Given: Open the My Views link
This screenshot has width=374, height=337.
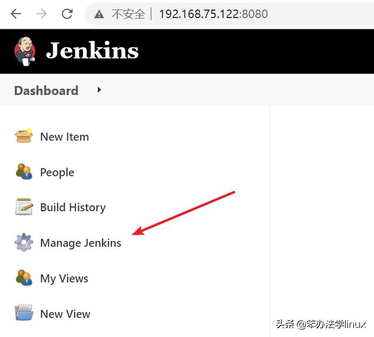Looking at the screenshot, I should [x=64, y=279].
